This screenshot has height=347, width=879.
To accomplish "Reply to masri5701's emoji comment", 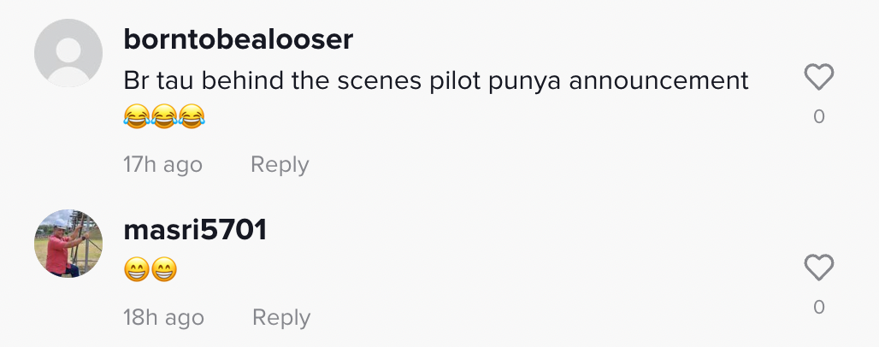I will pos(281,318).
